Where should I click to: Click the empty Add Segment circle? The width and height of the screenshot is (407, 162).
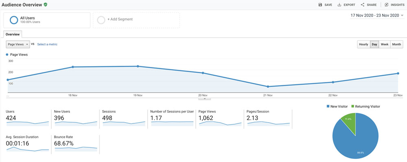pyautogui.click(x=101, y=20)
